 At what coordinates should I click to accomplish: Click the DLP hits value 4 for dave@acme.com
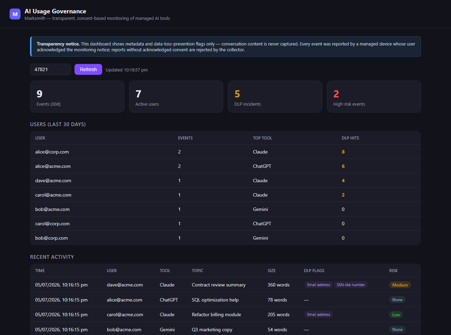(x=343, y=180)
